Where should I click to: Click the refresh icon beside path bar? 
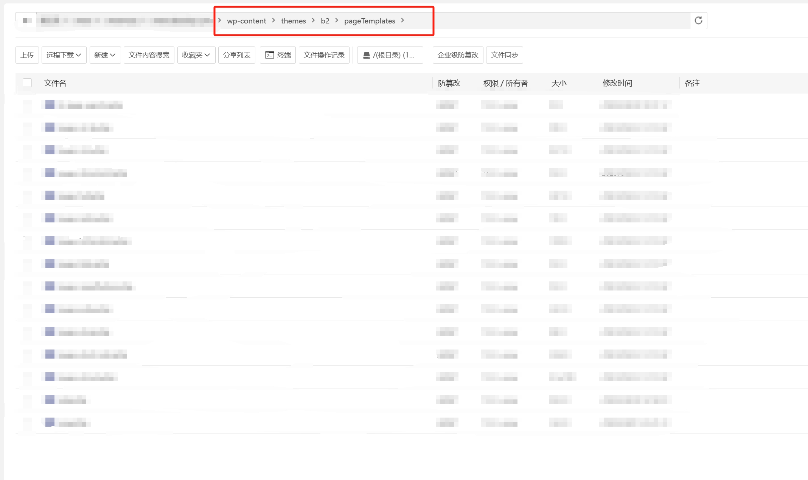(x=698, y=20)
